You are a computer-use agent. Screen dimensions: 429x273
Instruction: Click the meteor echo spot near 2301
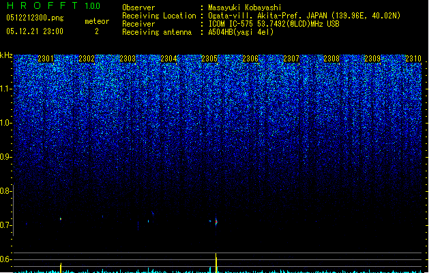(61, 219)
